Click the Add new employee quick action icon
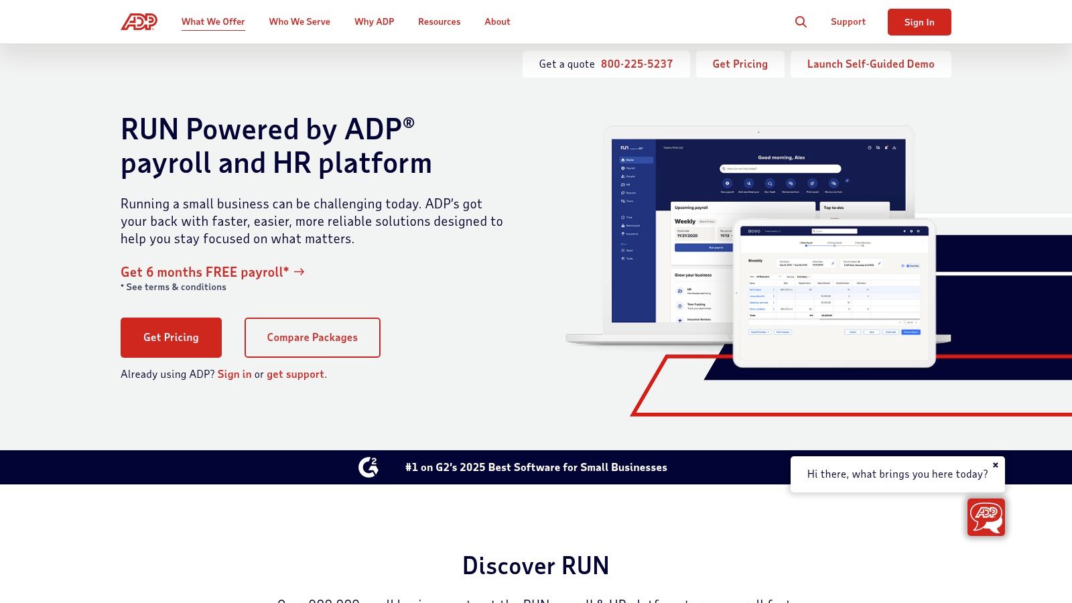 (749, 183)
